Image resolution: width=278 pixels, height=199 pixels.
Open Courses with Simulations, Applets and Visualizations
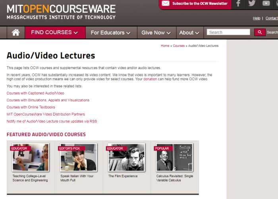tap(48, 100)
